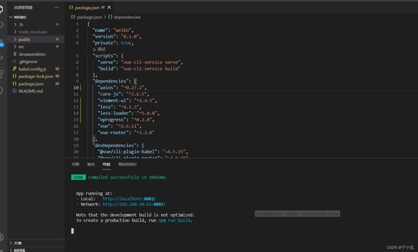Click dependencies breadcrumb segment
Viewport: 418px width, 252px height.
(127, 17)
